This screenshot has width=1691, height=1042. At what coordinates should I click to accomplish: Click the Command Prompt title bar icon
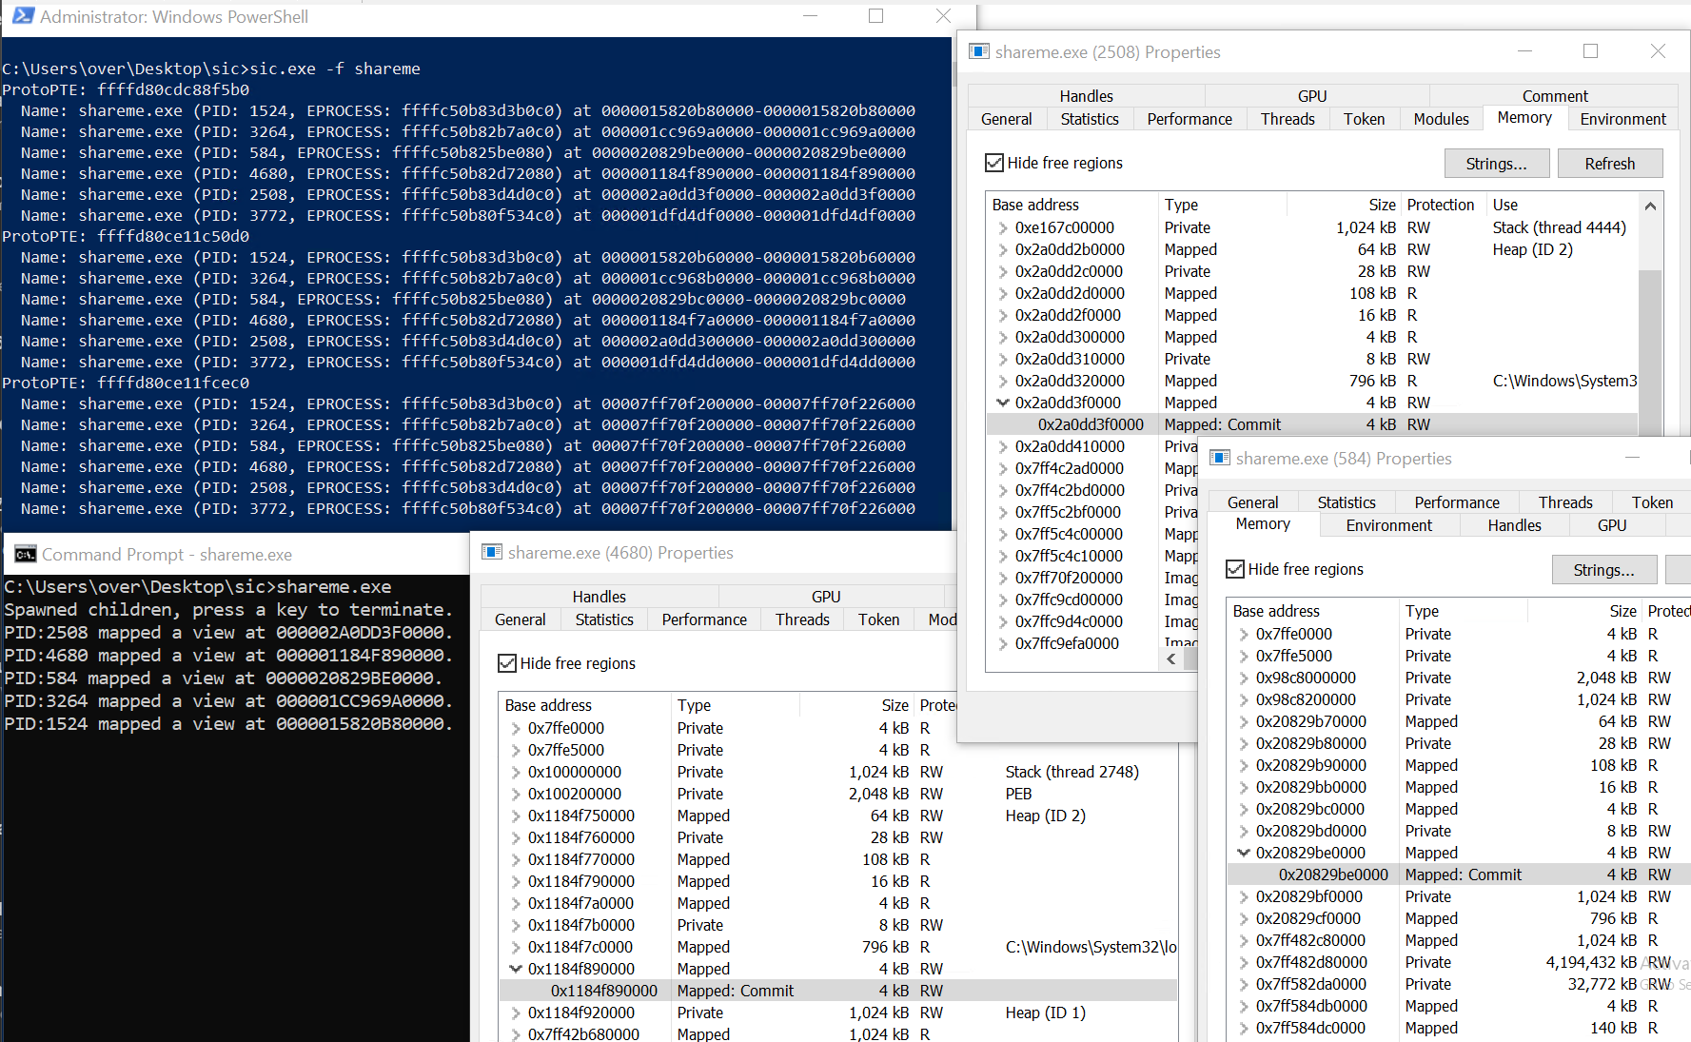coord(26,554)
